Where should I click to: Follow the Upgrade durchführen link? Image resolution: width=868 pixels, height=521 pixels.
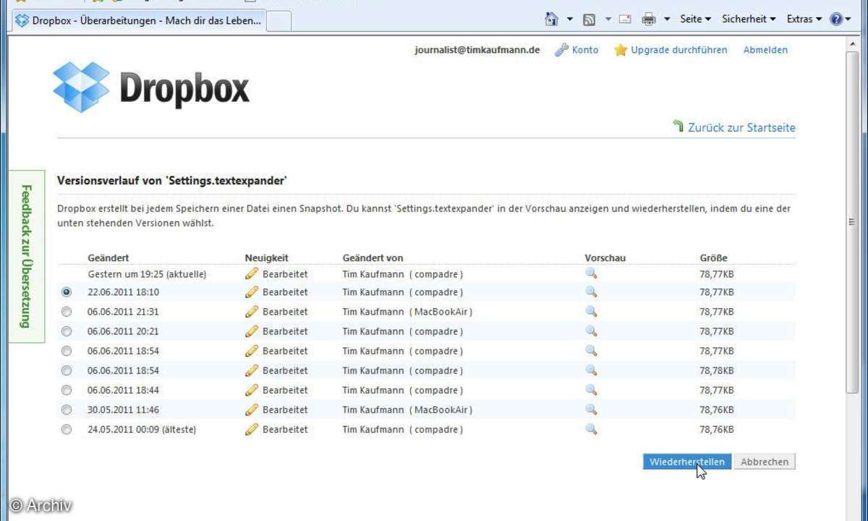pos(678,50)
